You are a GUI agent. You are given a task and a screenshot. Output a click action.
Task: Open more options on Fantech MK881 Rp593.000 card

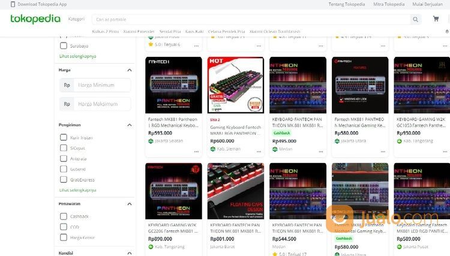[x=196, y=152]
